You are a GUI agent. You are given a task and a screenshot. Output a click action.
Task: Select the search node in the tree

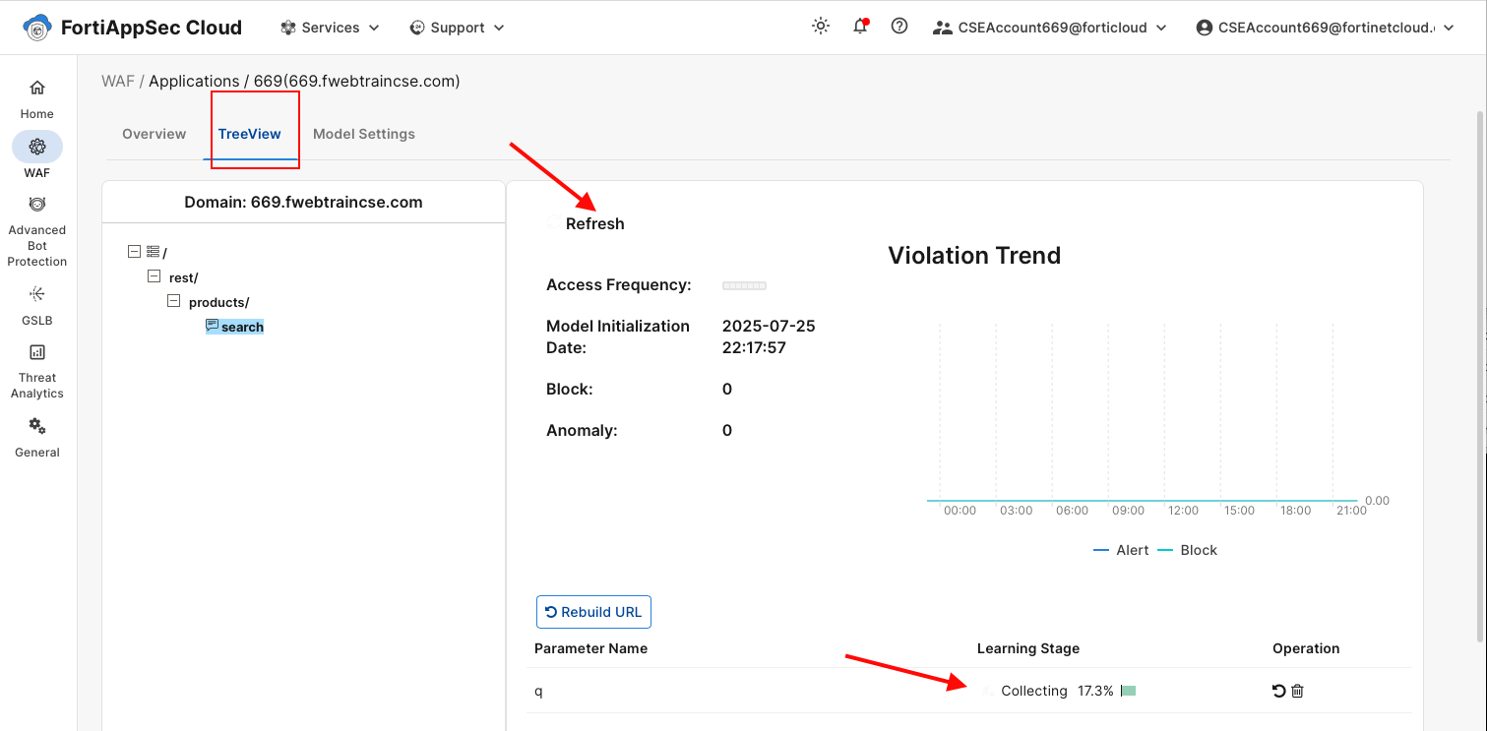click(x=242, y=327)
